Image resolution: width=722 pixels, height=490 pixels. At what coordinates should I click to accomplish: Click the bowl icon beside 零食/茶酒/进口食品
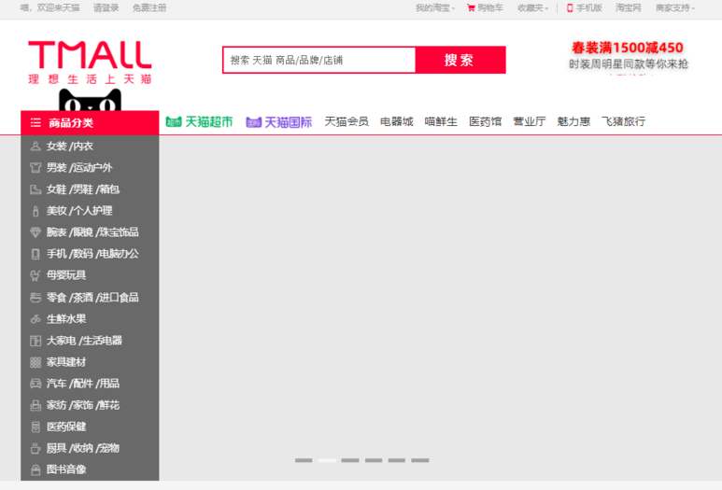(x=35, y=298)
